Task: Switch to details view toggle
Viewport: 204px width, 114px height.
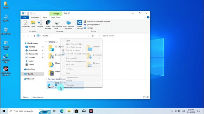Action: 144,97
